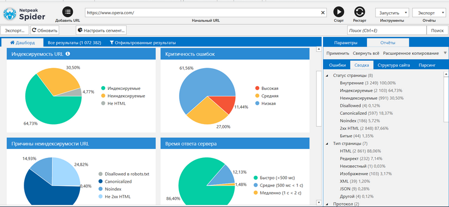Click the Добавить URL list icon
The width and height of the screenshot is (449, 207).
(68, 12)
